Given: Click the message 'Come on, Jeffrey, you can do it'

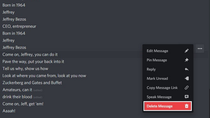Looking at the screenshot, I should (x=30, y=55).
